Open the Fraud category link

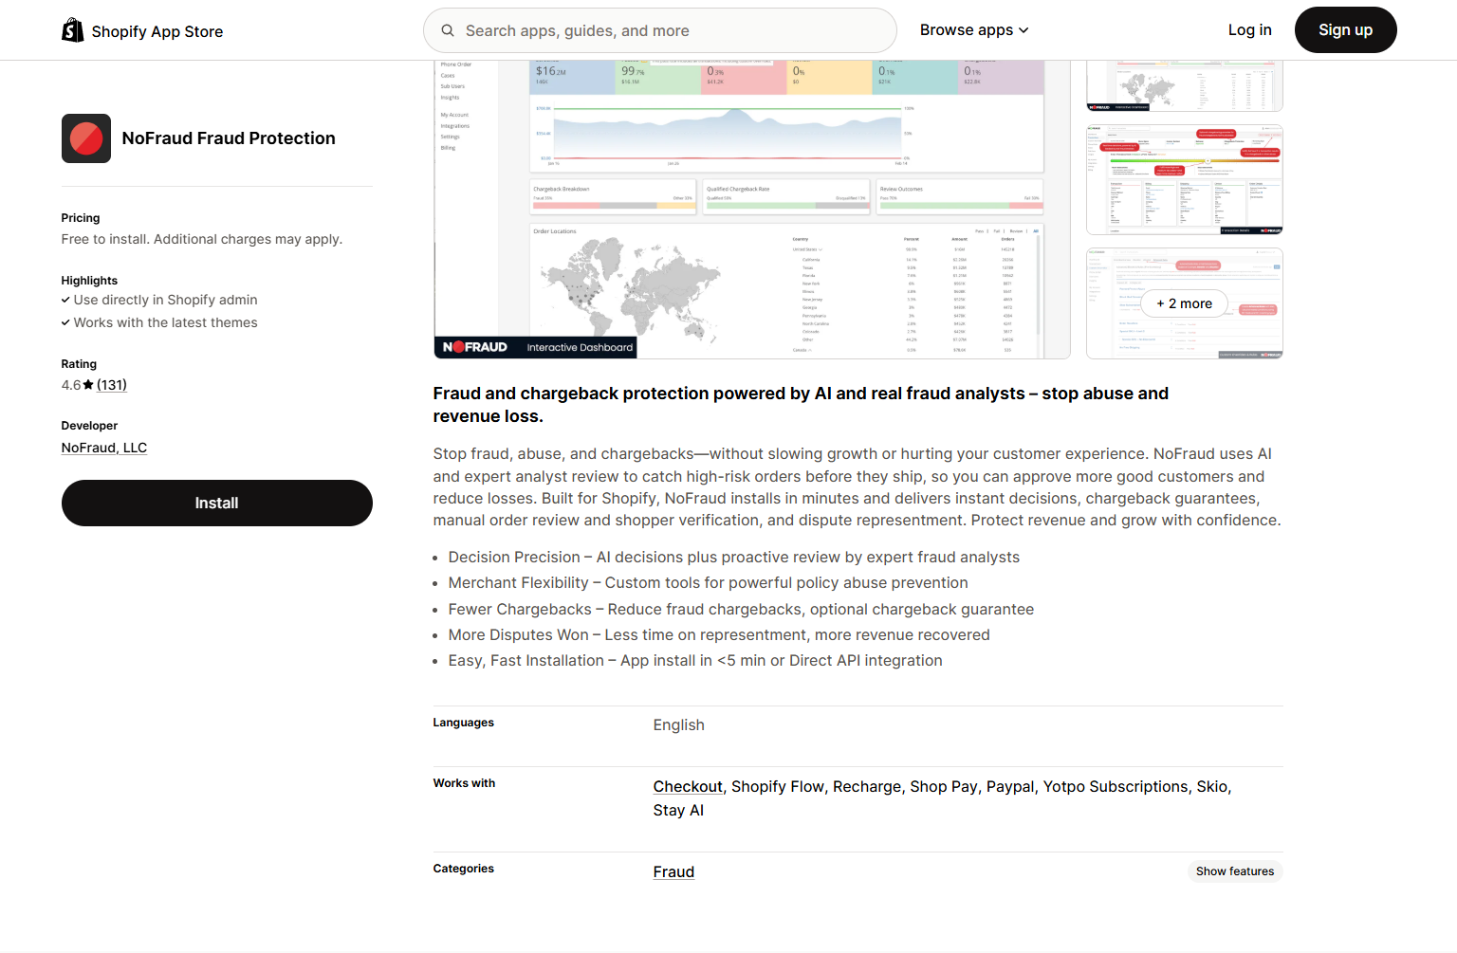tap(673, 871)
